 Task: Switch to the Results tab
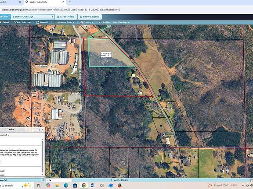[x=5, y=17]
